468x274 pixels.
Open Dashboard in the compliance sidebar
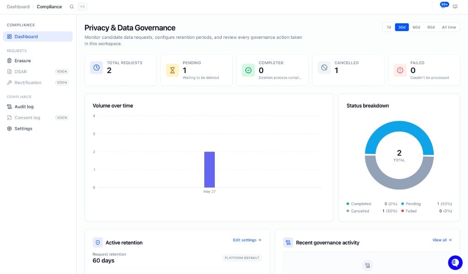point(37,37)
